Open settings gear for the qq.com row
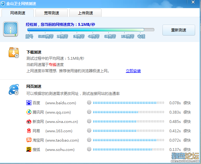The image size is (201, 164). [89, 112]
